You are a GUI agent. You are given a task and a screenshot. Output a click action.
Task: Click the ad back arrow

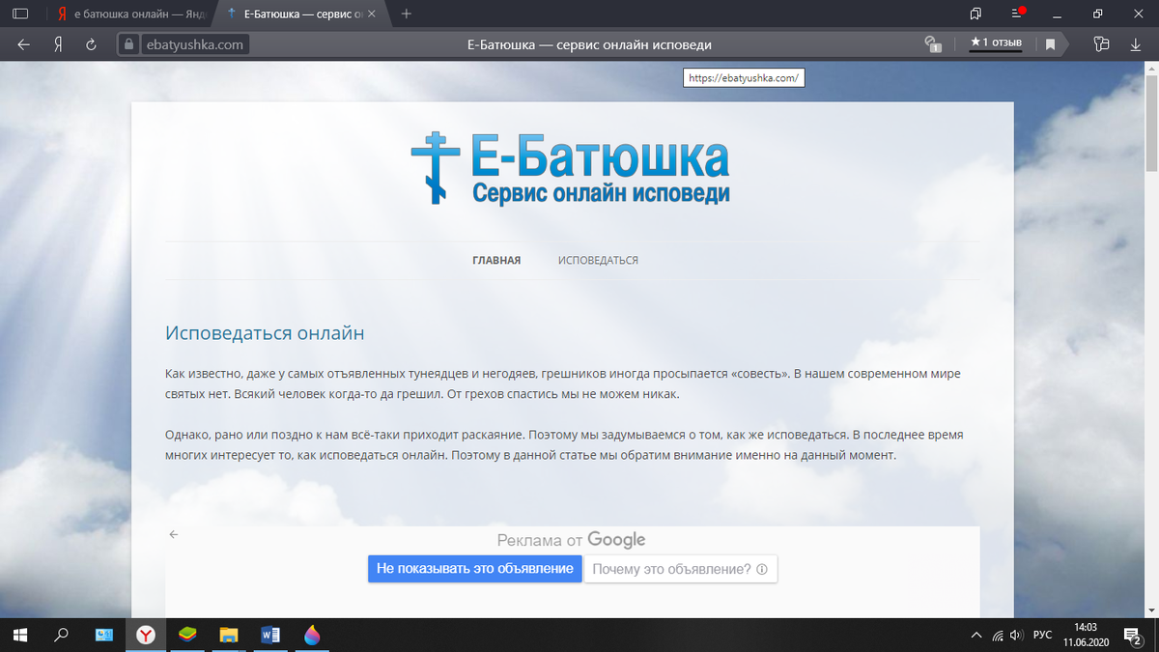[x=174, y=534]
